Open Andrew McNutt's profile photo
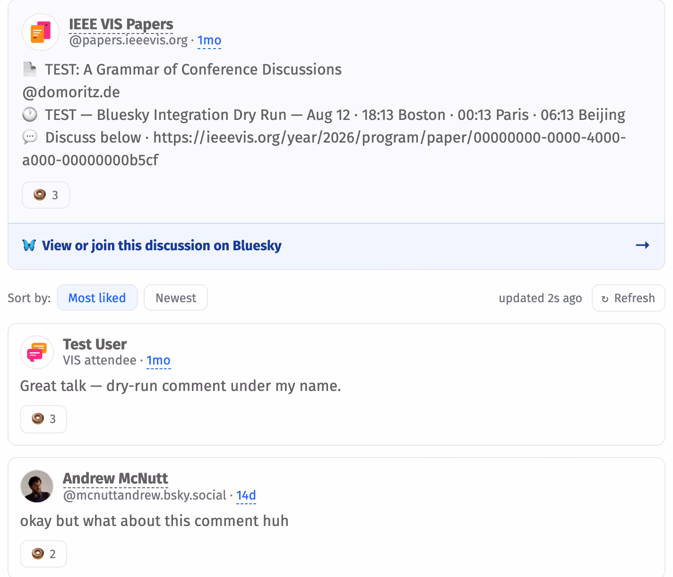673x577 pixels. 37,486
